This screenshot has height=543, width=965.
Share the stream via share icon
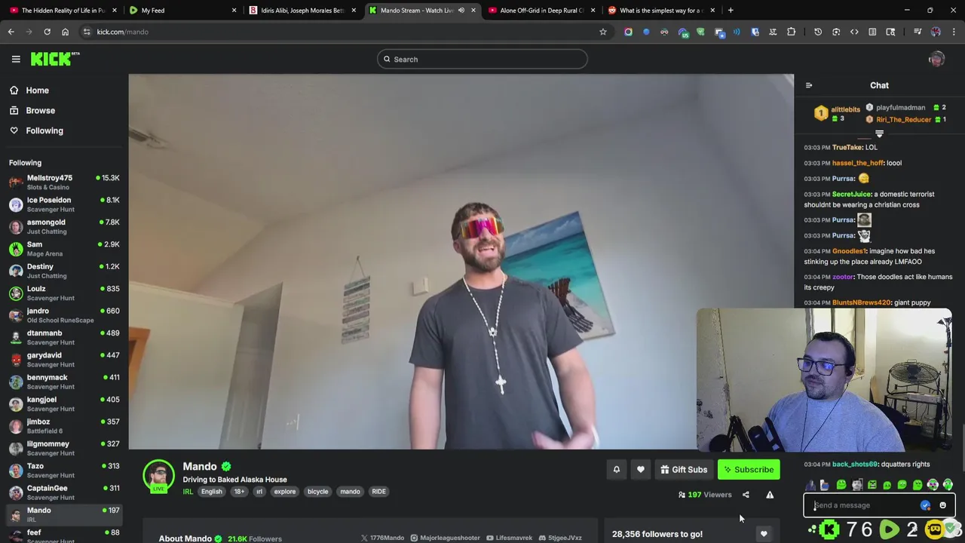(746, 495)
